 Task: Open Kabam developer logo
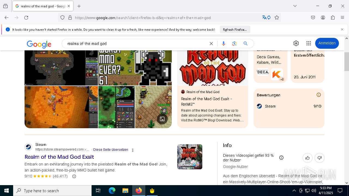[277, 74]
